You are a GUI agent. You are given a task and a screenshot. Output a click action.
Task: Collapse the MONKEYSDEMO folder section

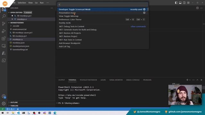click(9, 23)
